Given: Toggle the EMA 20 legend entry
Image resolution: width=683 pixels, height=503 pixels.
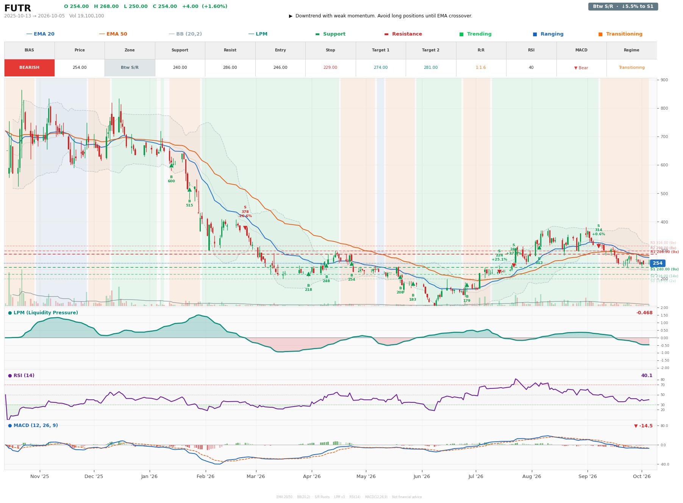Looking at the screenshot, I should click(41, 34).
